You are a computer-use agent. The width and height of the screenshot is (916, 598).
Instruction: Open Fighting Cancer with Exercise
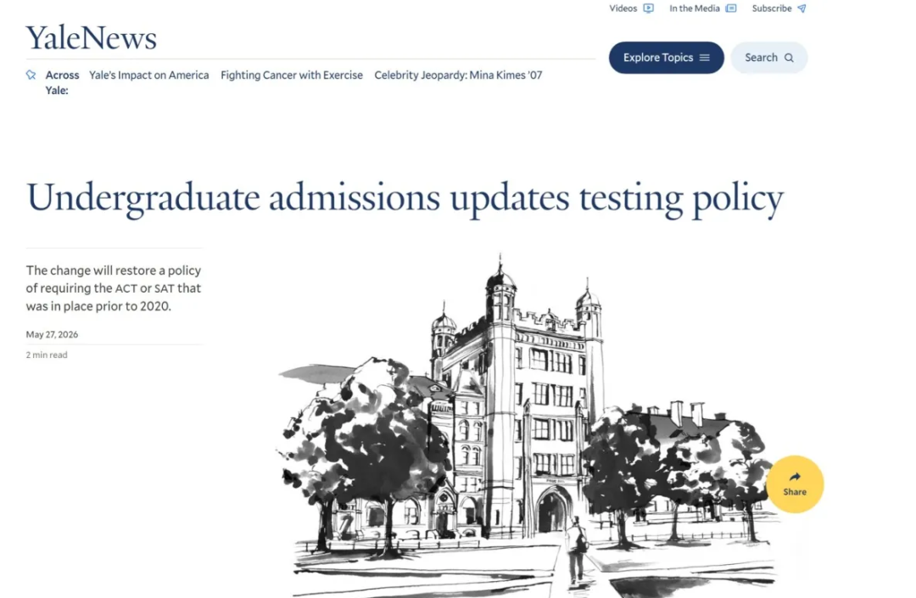click(292, 75)
